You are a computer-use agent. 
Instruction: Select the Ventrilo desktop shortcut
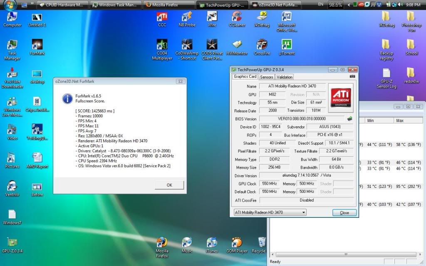pyautogui.click(x=12, y=188)
